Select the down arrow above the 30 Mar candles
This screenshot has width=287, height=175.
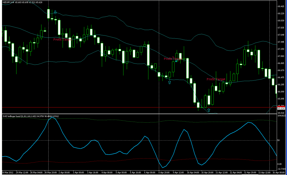[55, 12]
